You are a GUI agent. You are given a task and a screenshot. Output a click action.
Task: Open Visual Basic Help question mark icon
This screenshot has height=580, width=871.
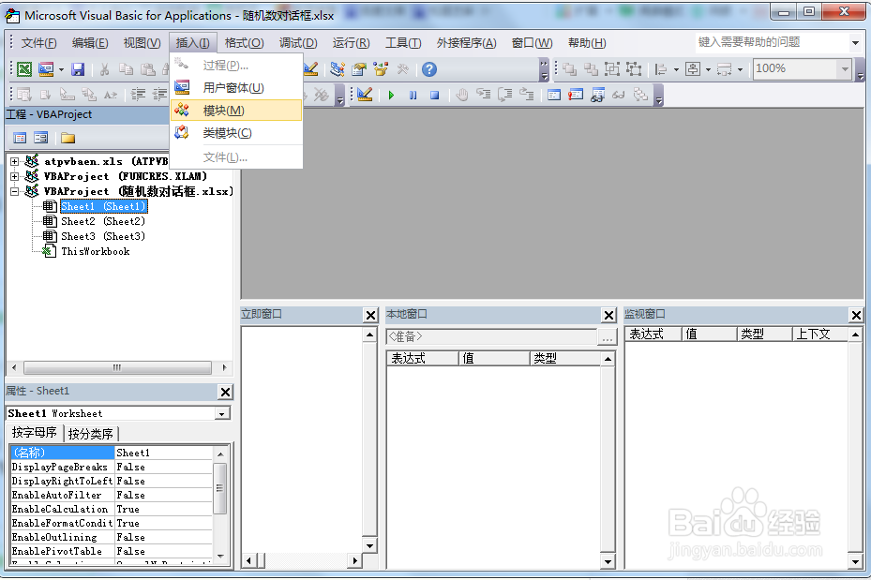pyautogui.click(x=428, y=69)
